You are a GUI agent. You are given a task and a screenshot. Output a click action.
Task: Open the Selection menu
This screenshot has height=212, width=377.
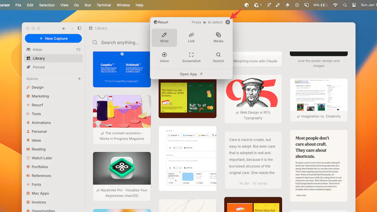(47, 5)
